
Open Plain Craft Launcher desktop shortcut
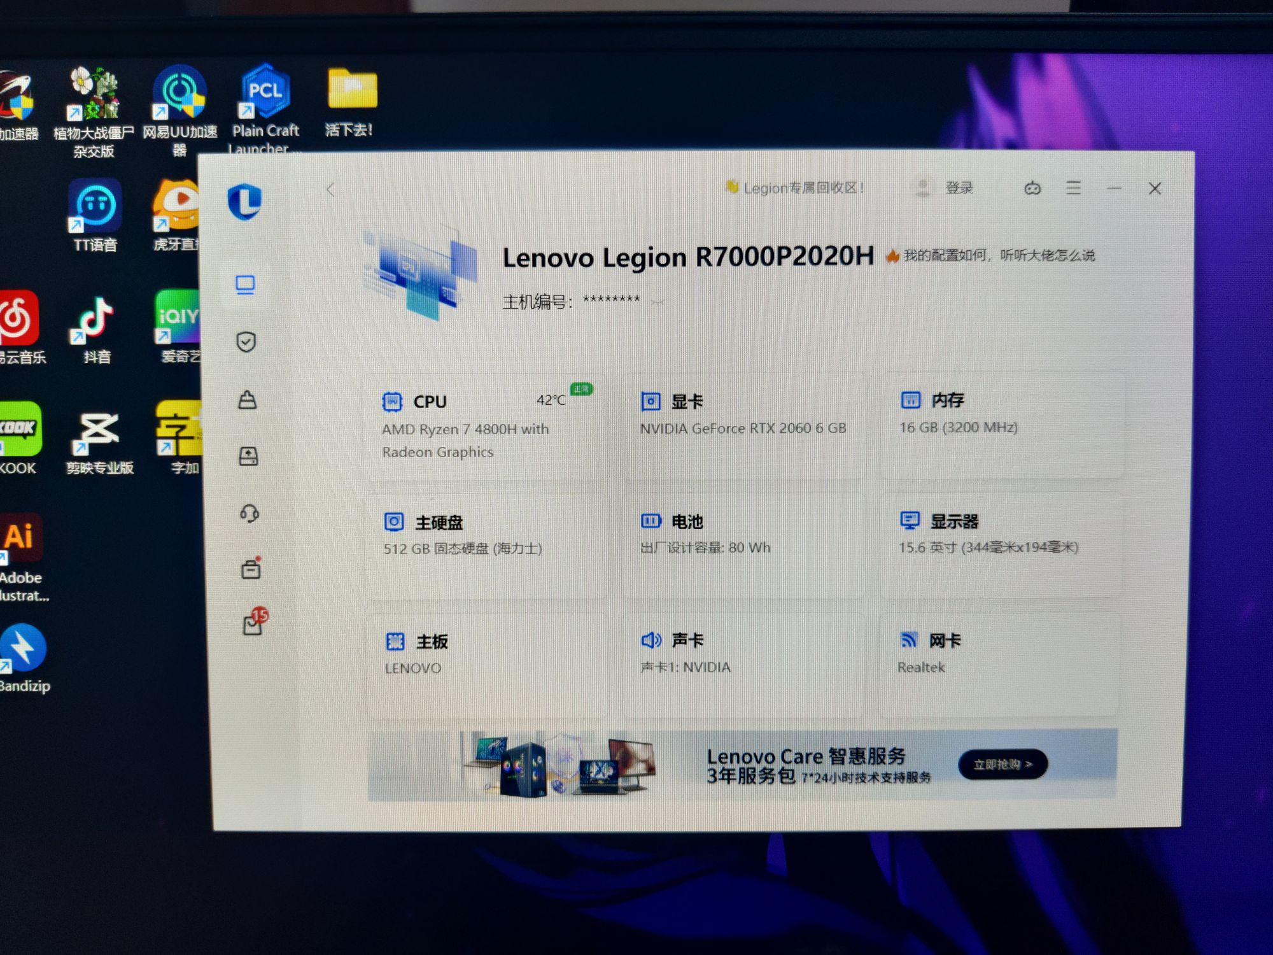(265, 108)
